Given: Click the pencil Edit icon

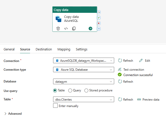Looking at the screenshot, I should click(x=141, y=60).
